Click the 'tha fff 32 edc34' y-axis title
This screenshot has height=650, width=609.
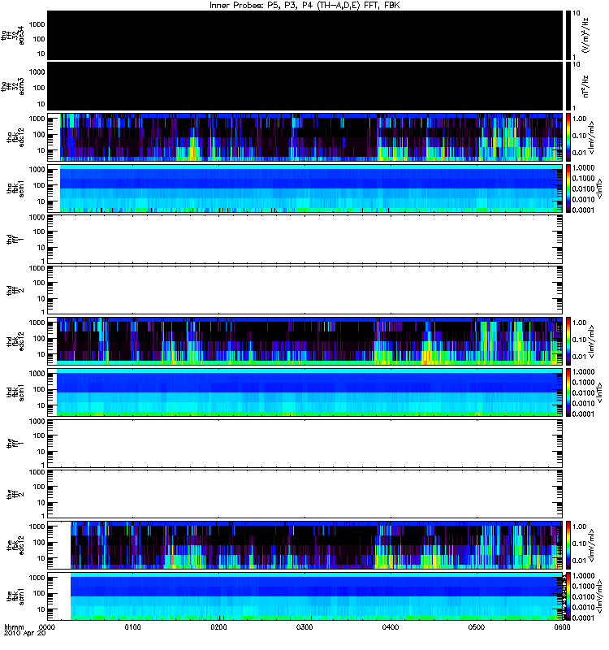coord(13,35)
